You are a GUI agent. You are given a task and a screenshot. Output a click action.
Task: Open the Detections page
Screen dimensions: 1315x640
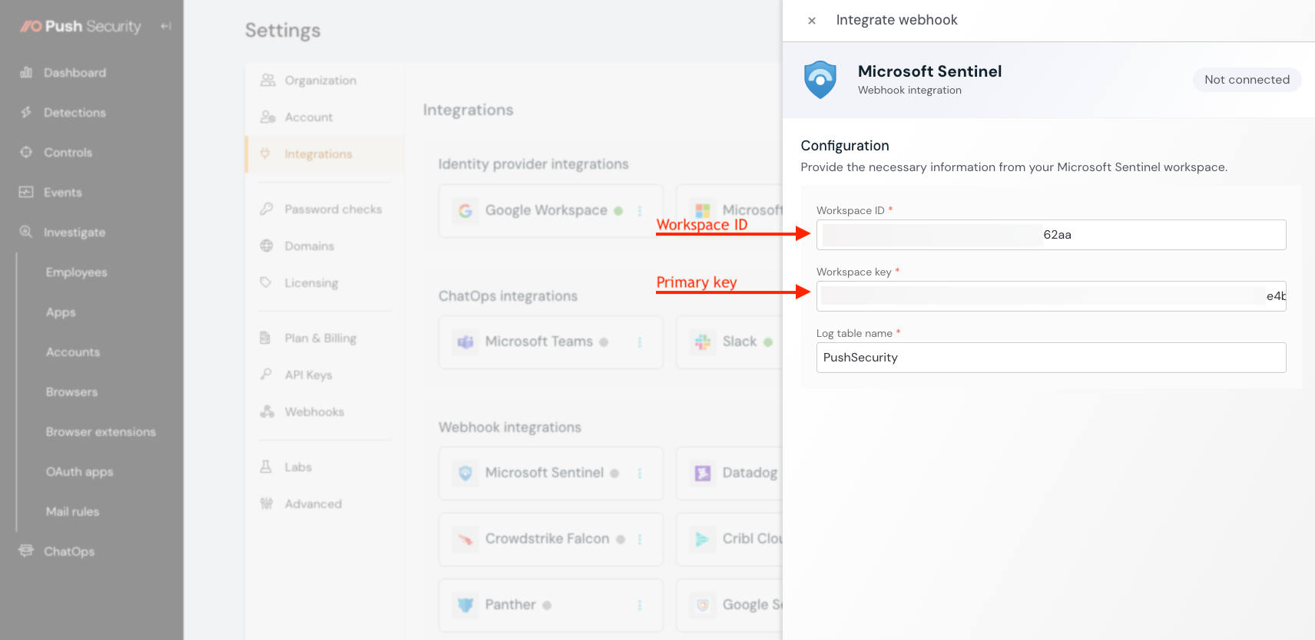click(x=75, y=113)
